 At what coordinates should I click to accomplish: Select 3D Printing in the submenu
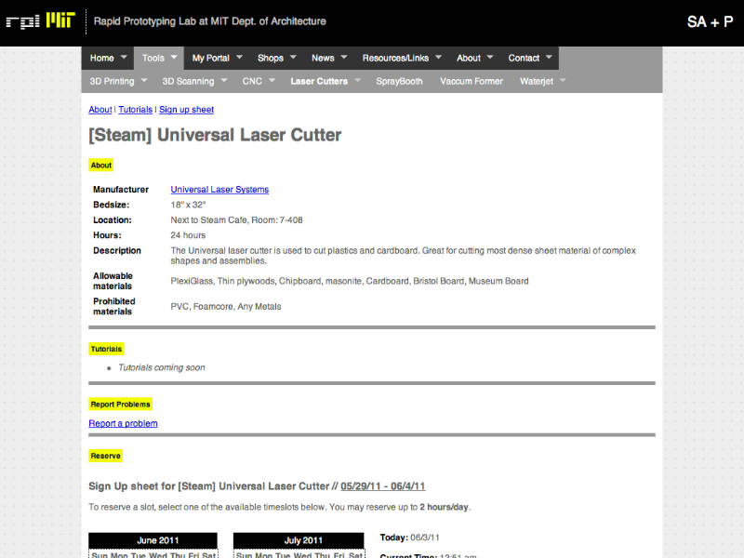click(x=112, y=81)
